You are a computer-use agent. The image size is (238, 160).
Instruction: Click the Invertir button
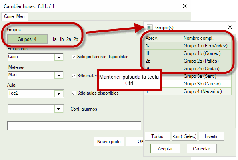[211, 136]
